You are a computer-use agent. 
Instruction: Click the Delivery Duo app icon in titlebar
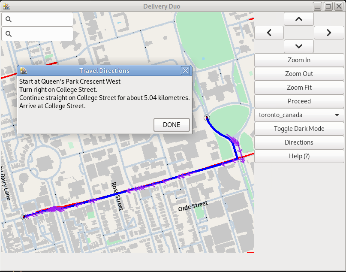(x=6, y=6)
